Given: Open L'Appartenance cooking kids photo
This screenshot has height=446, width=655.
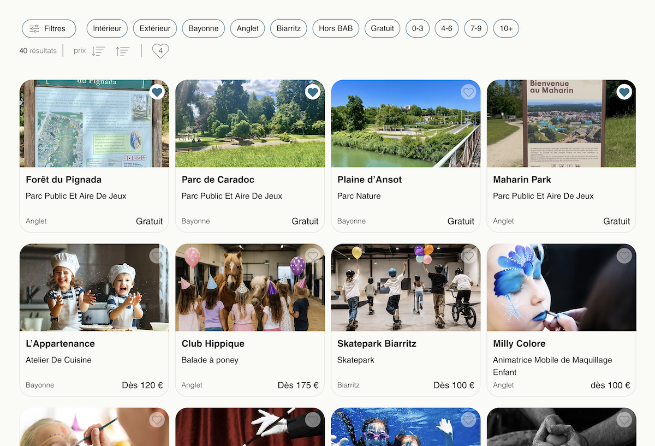Looking at the screenshot, I should [94, 287].
